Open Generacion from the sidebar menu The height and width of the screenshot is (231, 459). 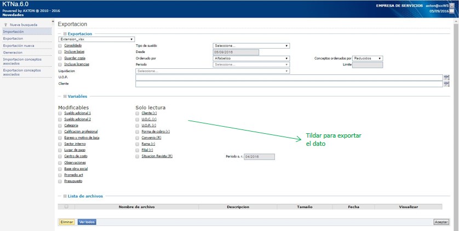[13, 52]
